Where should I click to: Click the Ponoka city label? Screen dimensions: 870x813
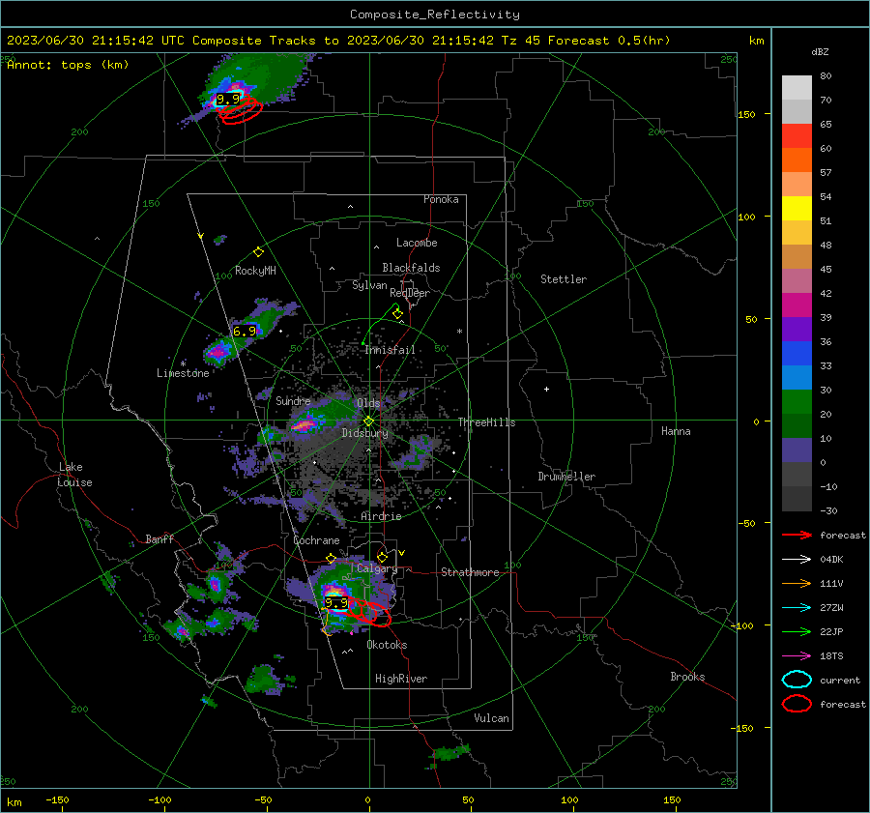click(x=441, y=199)
